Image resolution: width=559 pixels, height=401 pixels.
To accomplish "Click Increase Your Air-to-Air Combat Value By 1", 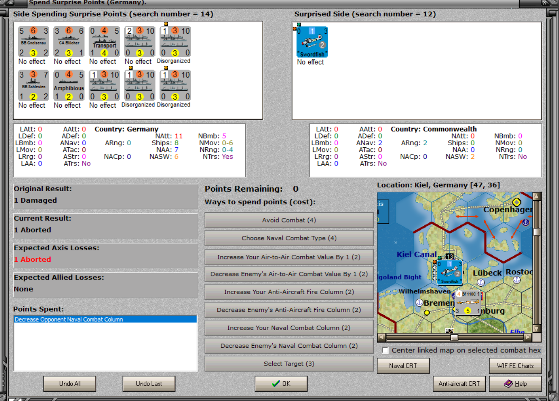I will [289, 257].
